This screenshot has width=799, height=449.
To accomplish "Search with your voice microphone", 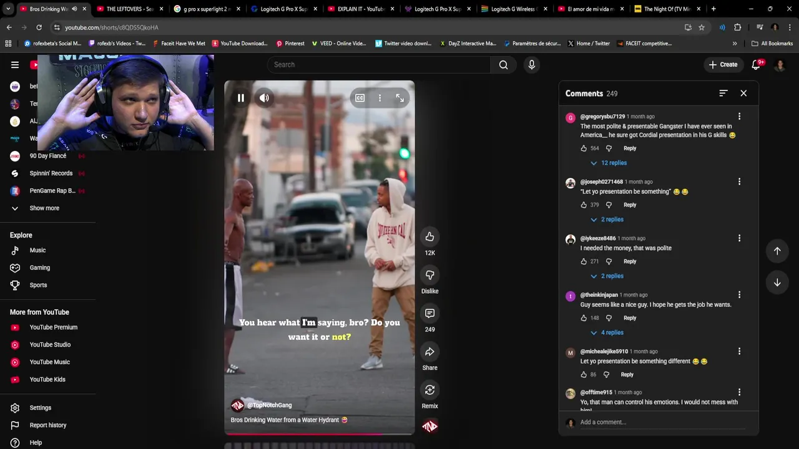I will [x=531, y=65].
